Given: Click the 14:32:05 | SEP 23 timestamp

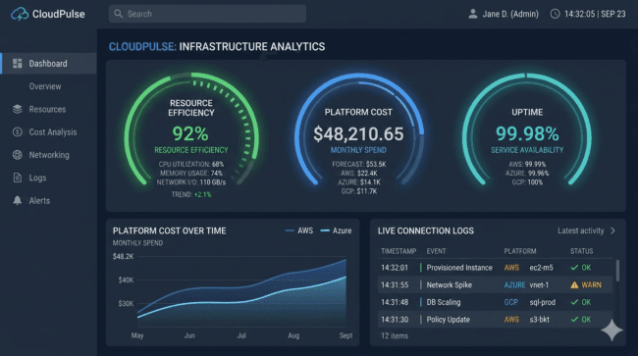Looking at the screenshot, I should point(595,14).
